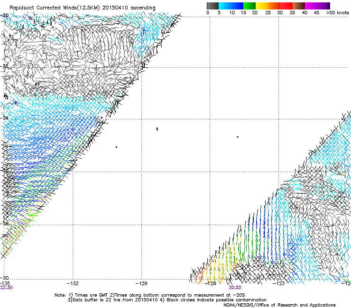Click the -126 longitude axis label
351x308 pixels.
tap(210, 284)
